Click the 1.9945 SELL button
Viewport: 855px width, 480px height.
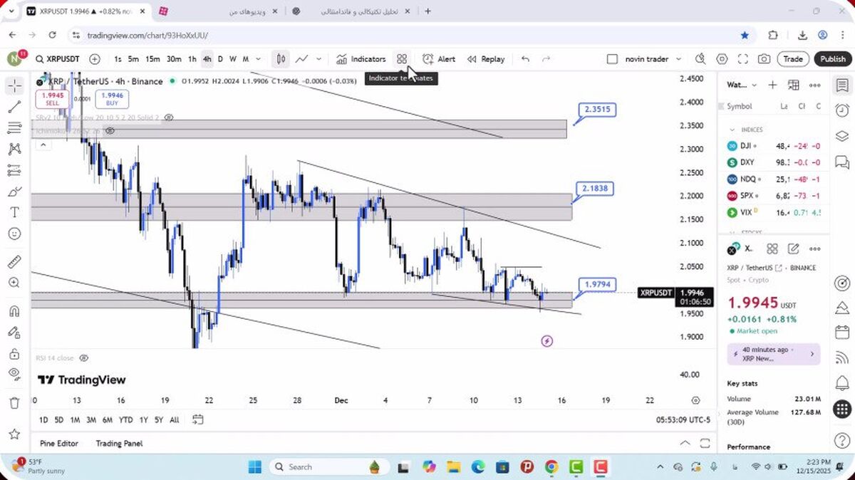tap(53, 99)
